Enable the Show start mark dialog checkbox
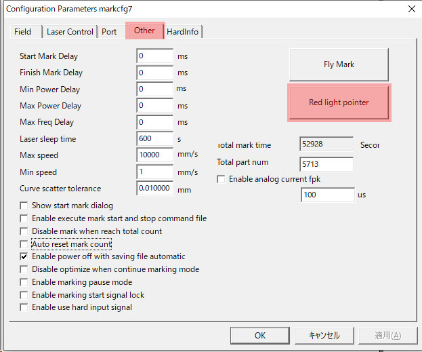The width and height of the screenshot is (422, 352). 24,206
